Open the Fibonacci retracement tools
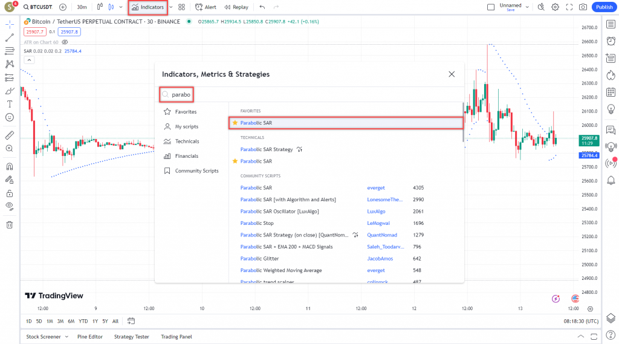Viewport: 619px width, 344px height. point(10,51)
